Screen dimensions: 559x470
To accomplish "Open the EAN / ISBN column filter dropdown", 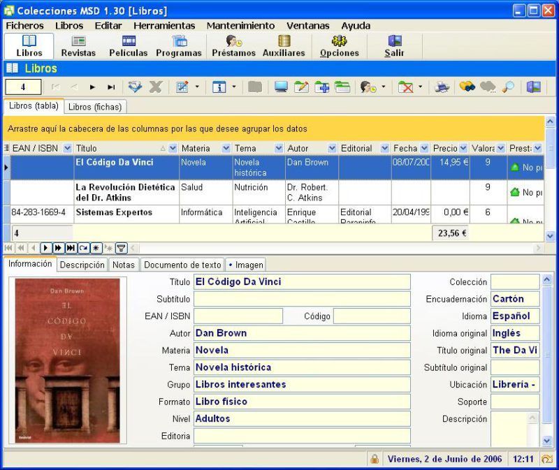I will 67,148.
